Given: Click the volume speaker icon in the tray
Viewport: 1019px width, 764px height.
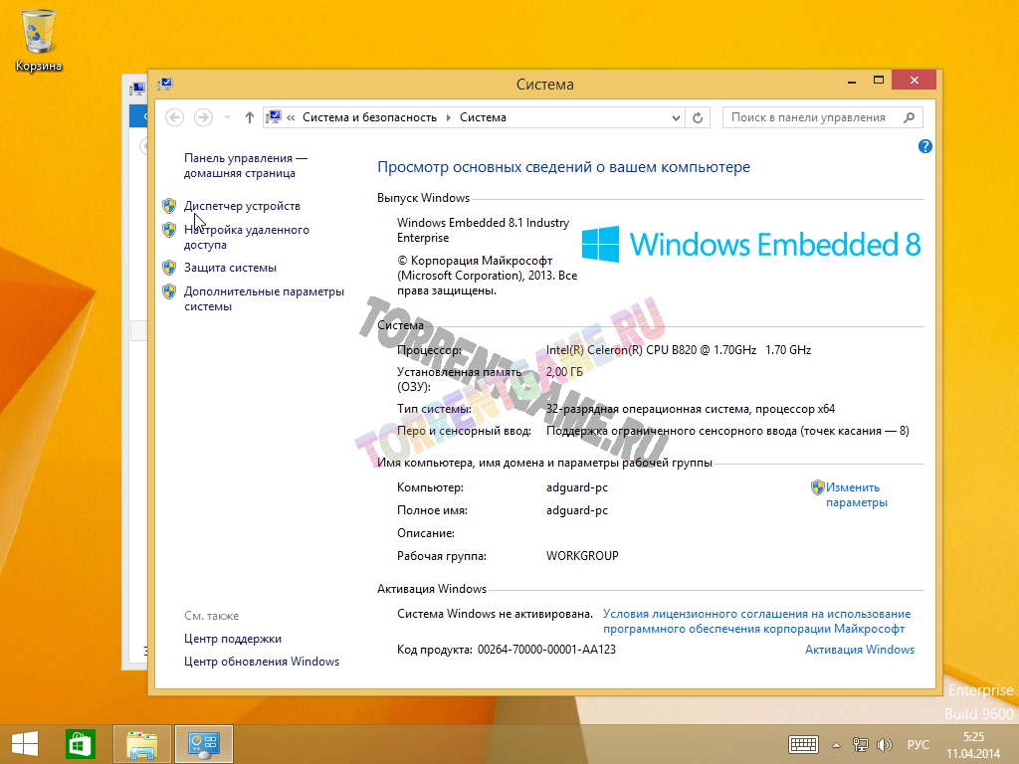Looking at the screenshot, I should [x=882, y=744].
